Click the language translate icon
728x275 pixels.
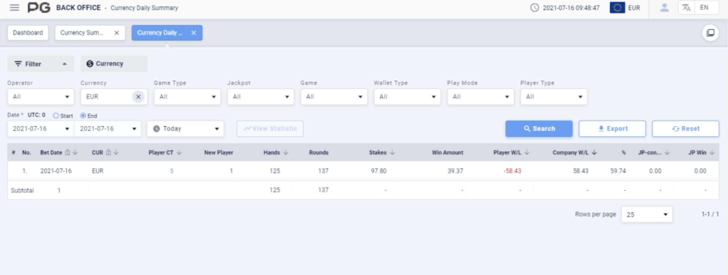point(686,8)
